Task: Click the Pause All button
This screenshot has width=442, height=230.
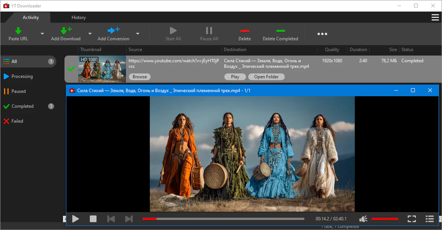Action: point(209,34)
